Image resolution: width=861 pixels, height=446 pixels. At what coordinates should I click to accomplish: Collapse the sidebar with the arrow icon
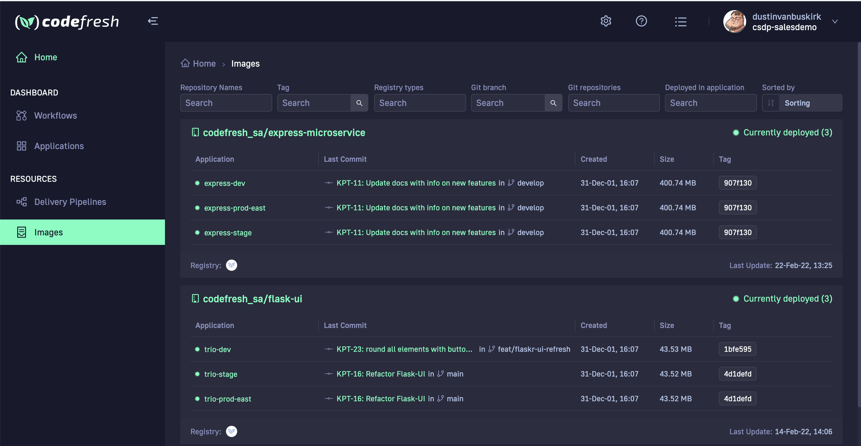(153, 21)
